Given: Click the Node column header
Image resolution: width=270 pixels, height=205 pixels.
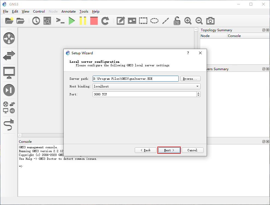Looking at the screenshot, I should (213, 36).
